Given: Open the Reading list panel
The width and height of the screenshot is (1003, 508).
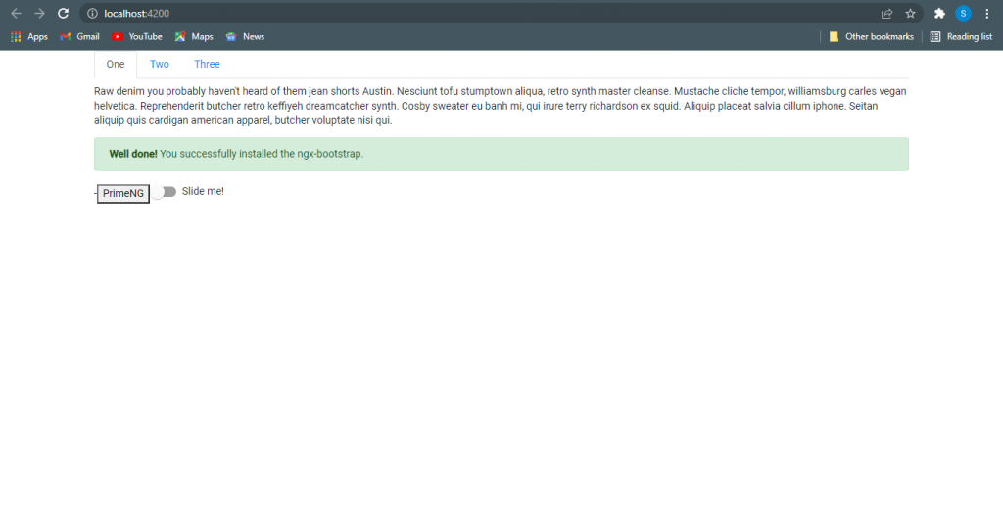Looking at the screenshot, I should (961, 37).
